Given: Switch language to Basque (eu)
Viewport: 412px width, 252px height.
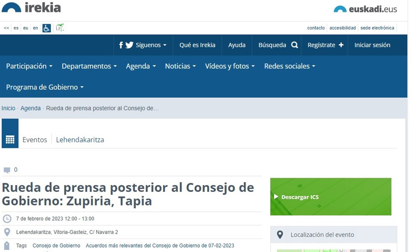Looking at the screenshot, I should point(26,28).
